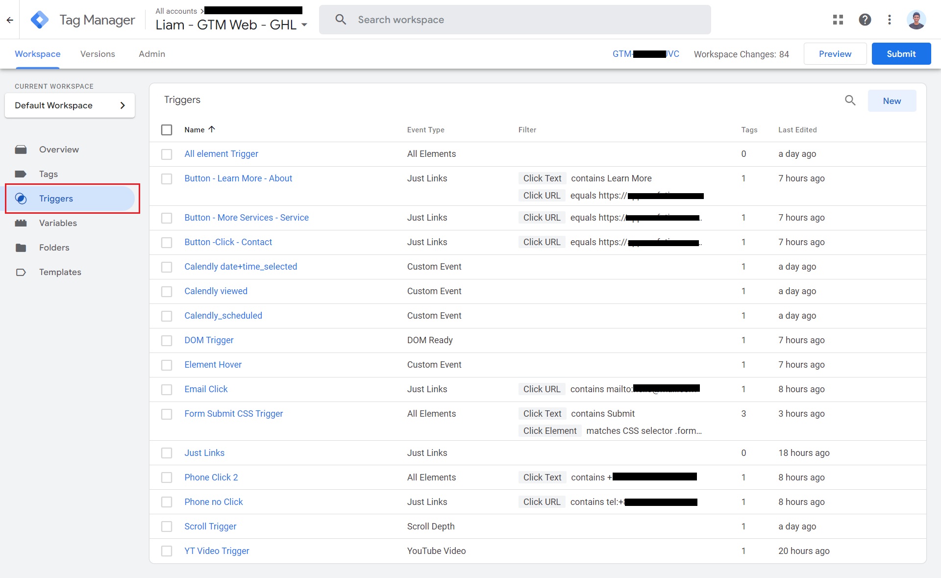This screenshot has width=941, height=578.
Task: Check the YT Video Trigger row
Action: point(167,551)
